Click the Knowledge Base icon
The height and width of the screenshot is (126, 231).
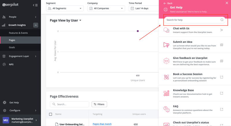(166, 93)
